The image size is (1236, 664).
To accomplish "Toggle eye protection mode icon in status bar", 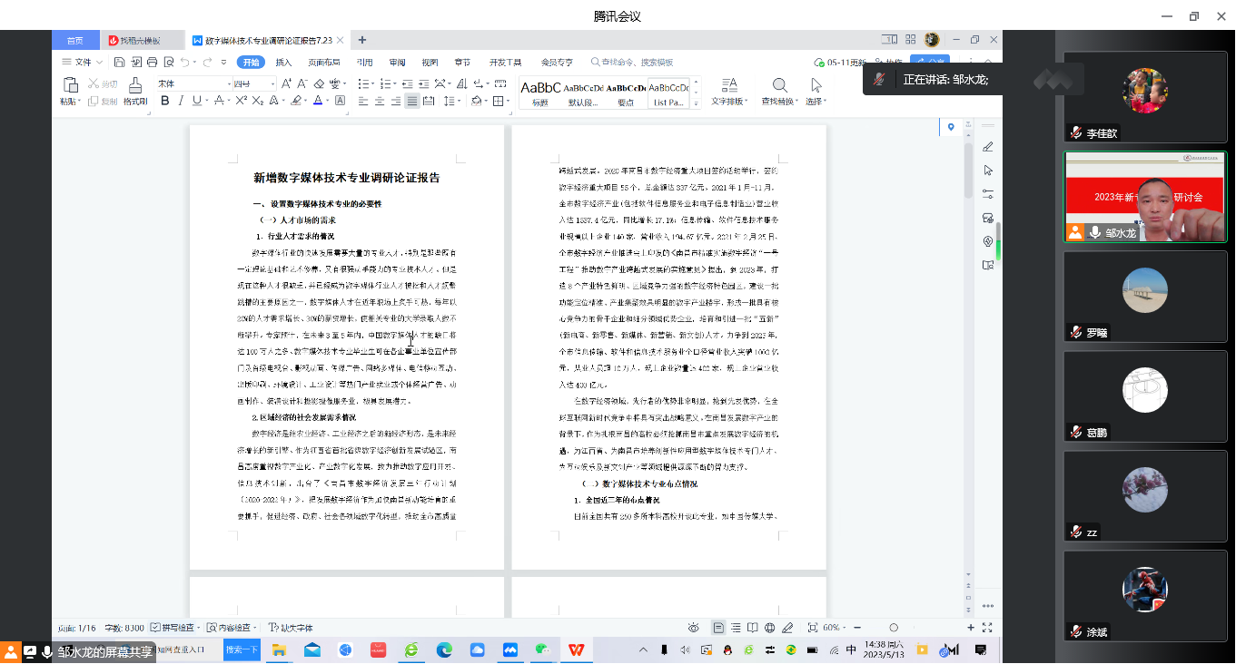I will (x=694, y=628).
